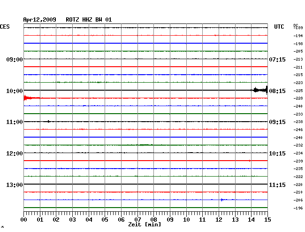Click the red dot near minute 14
Viewport: 305px width, 232px height.
pos(250,161)
